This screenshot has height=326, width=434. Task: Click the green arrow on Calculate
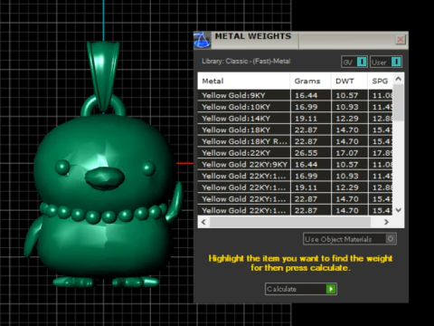(331, 289)
